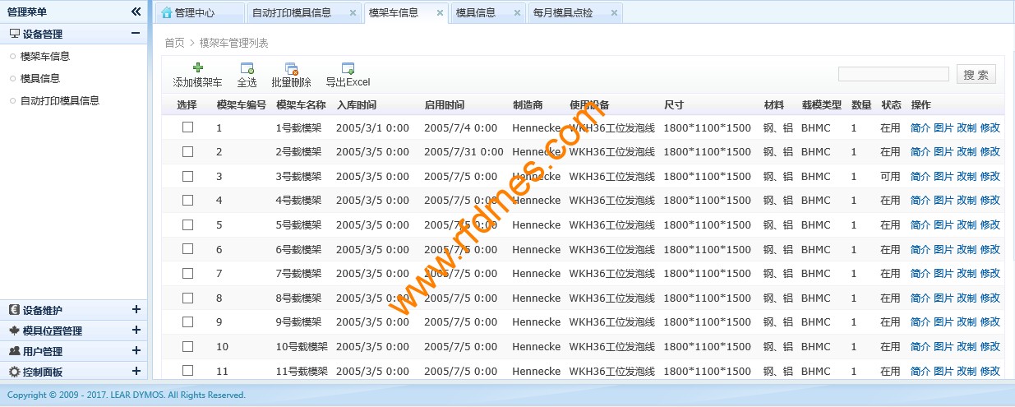
Task: Open 图片 link for row 9
Action: coord(943,321)
